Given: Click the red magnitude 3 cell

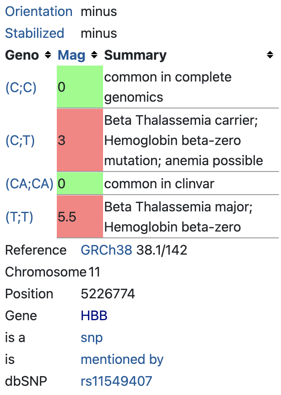Looking at the screenshot, I should (x=80, y=141).
